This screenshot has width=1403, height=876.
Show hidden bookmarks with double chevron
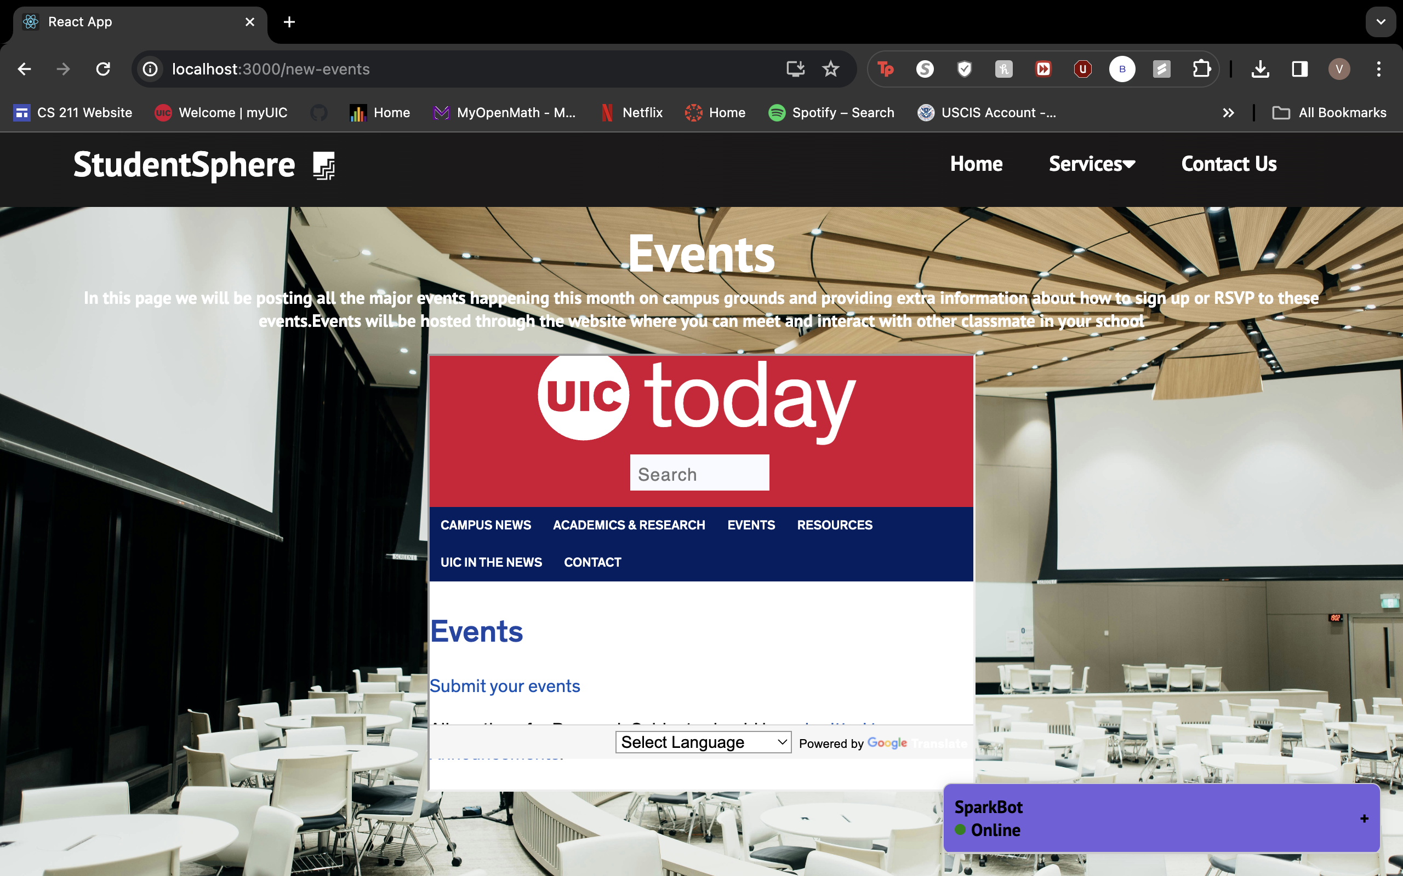1228,113
